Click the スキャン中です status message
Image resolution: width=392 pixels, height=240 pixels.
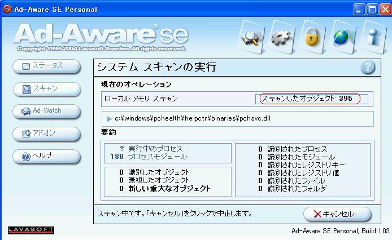[x=175, y=214]
